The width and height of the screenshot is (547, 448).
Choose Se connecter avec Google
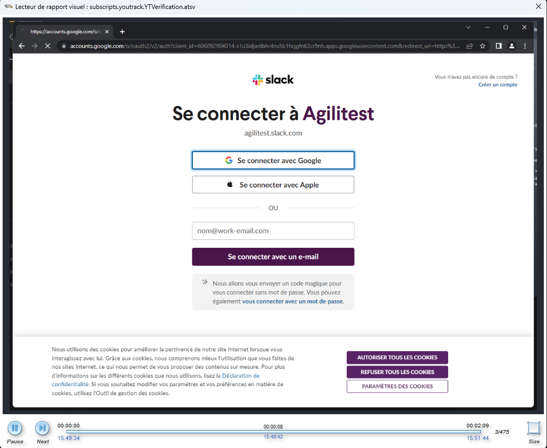(273, 161)
